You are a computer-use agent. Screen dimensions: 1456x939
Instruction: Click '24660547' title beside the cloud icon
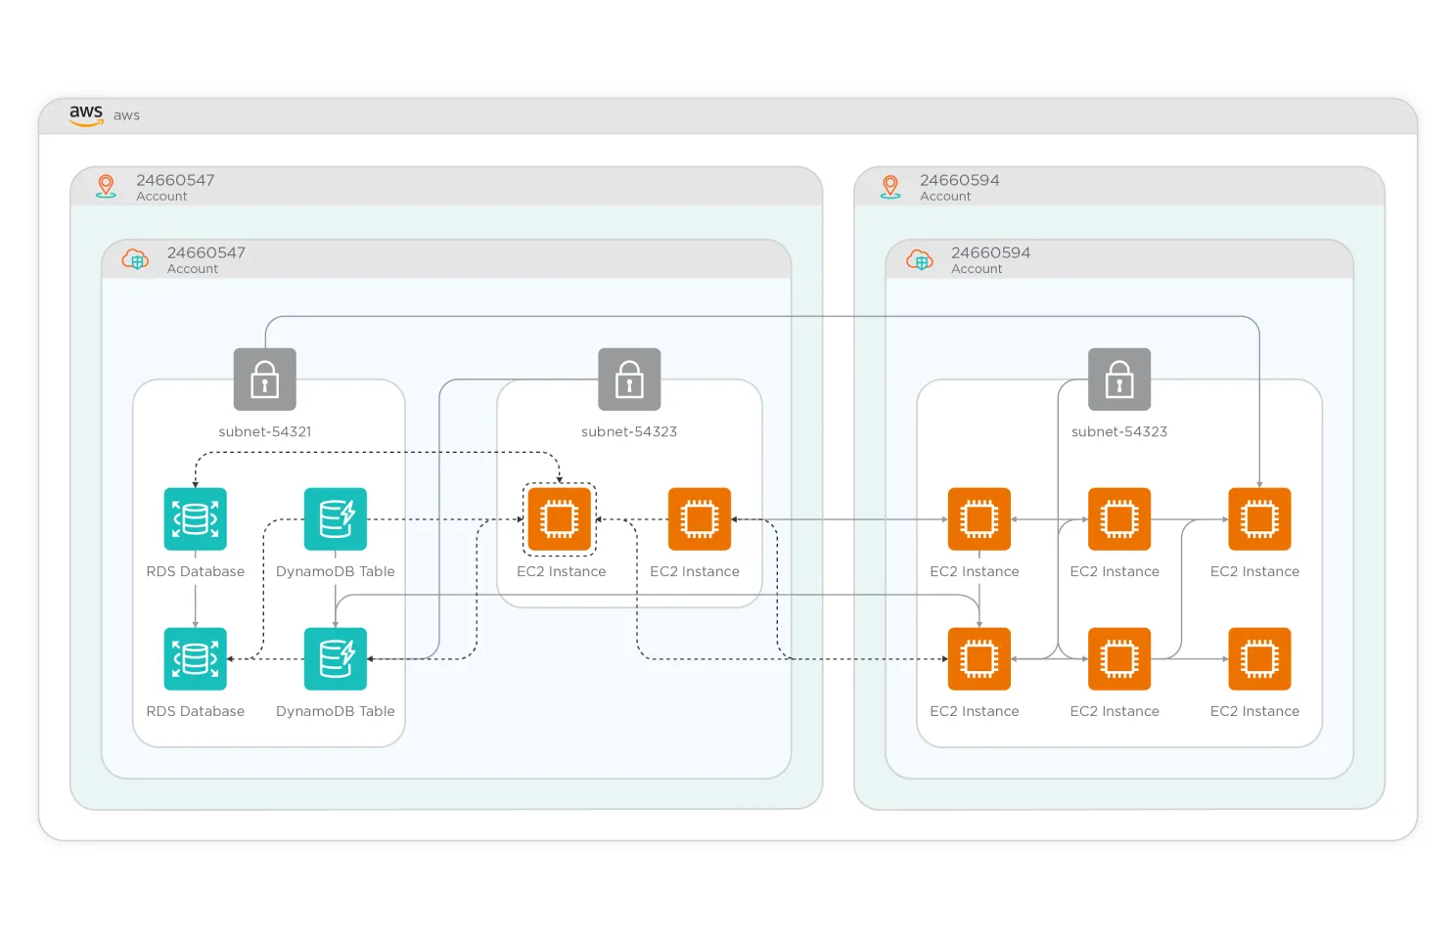(206, 252)
